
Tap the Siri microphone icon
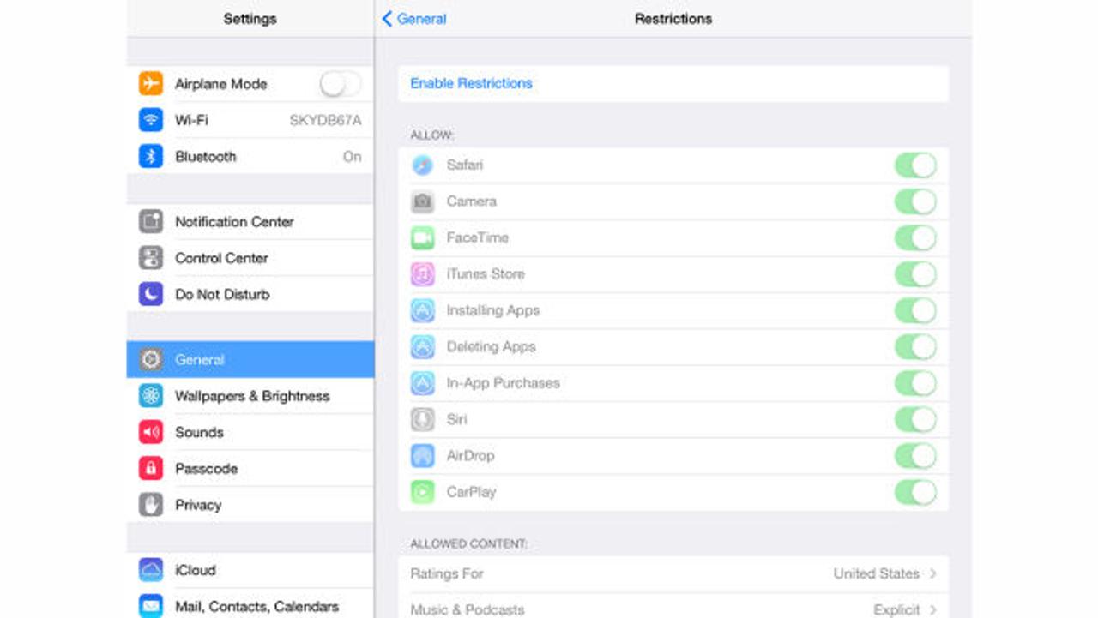coord(422,419)
